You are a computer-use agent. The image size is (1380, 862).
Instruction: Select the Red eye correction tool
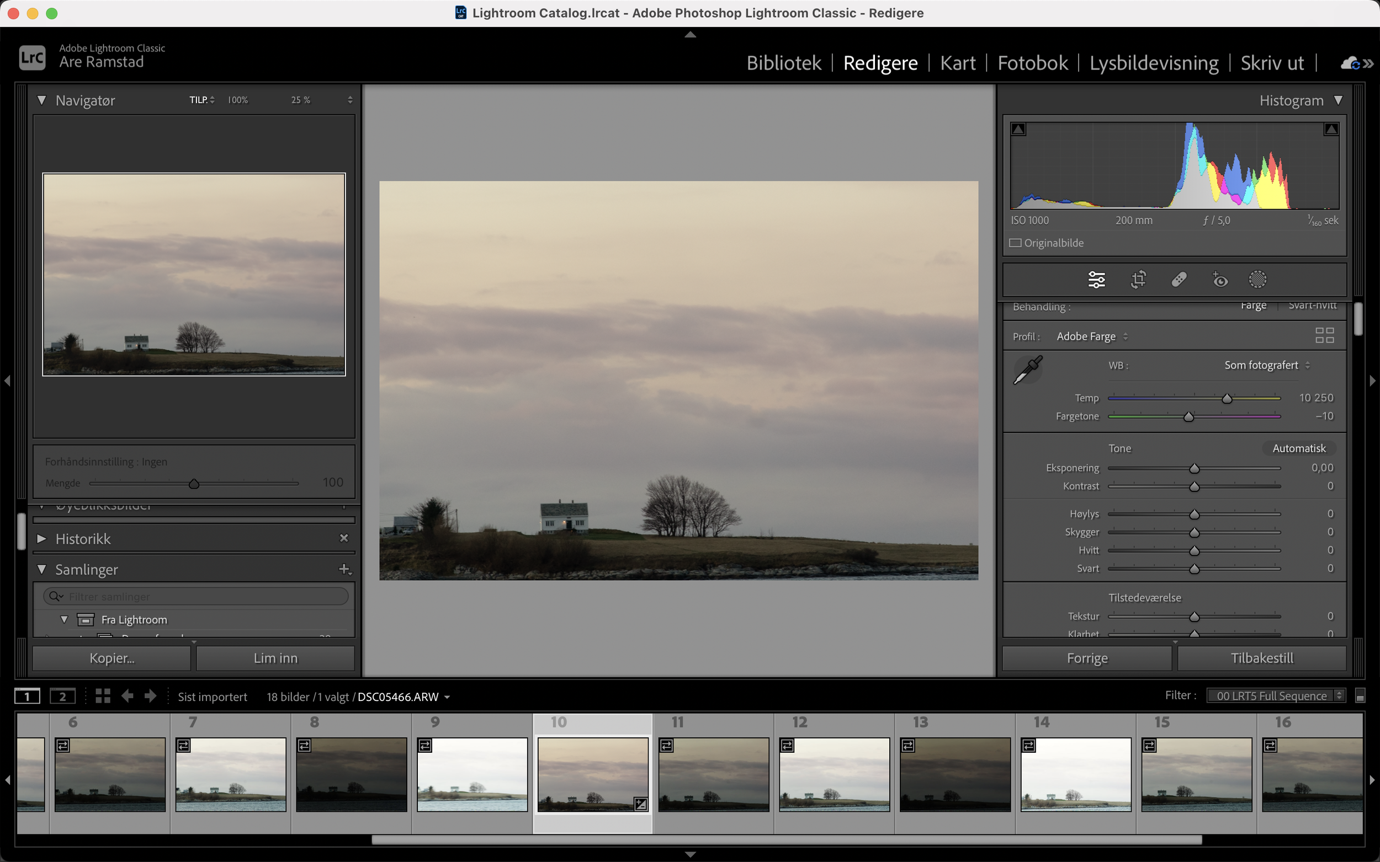tap(1219, 280)
